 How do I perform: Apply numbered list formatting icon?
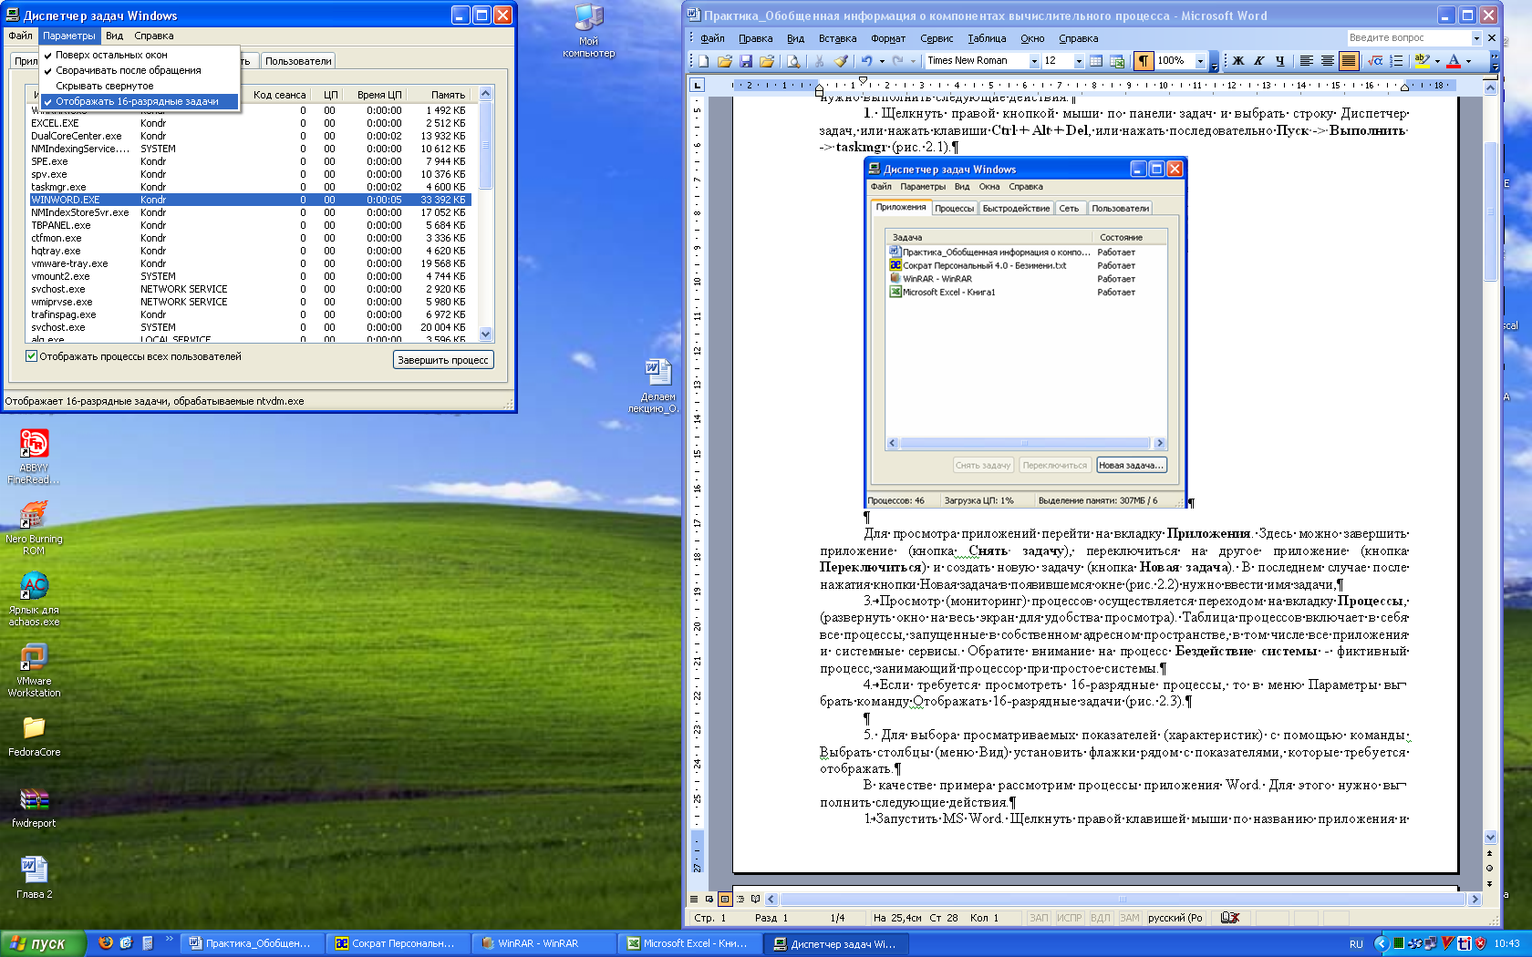[x=1396, y=61]
